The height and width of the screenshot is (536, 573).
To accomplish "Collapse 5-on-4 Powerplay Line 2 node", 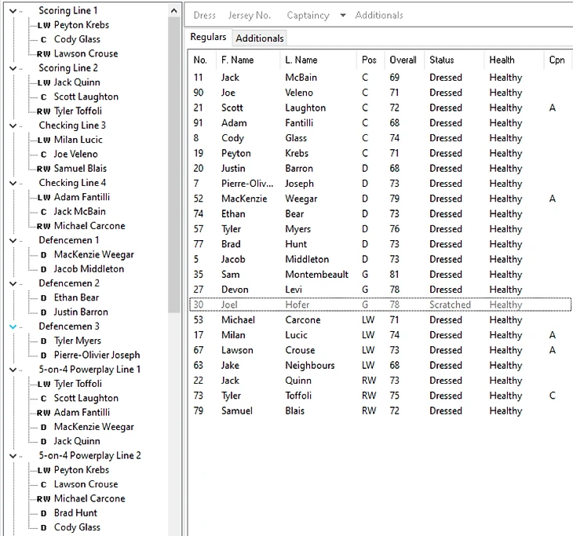I will coord(13,456).
